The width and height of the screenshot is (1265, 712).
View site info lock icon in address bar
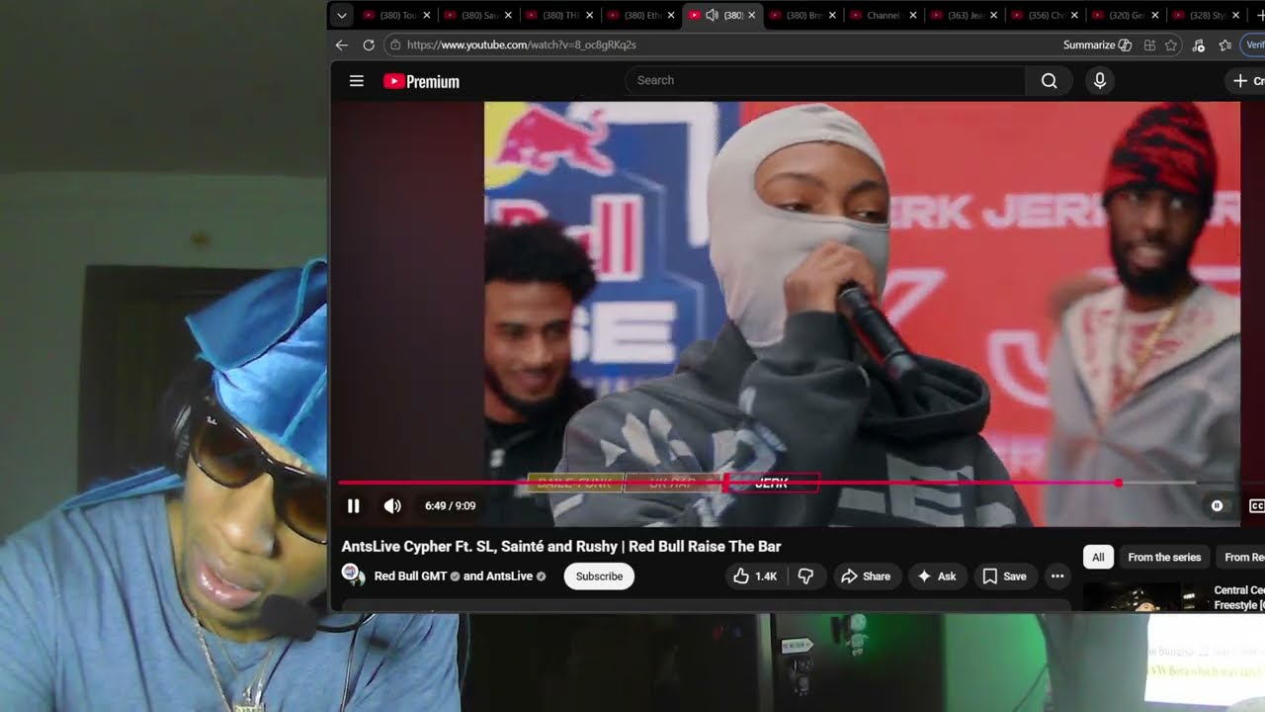point(394,44)
